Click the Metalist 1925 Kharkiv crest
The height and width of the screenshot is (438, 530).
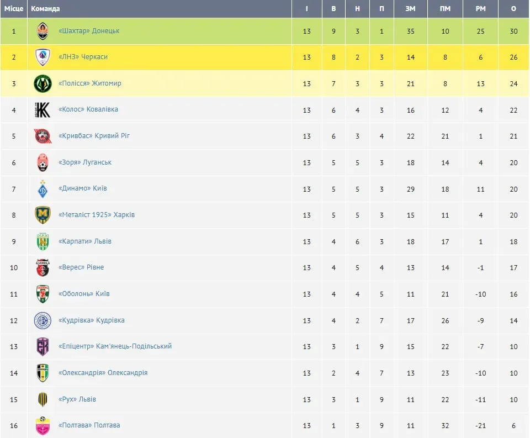[x=43, y=215]
